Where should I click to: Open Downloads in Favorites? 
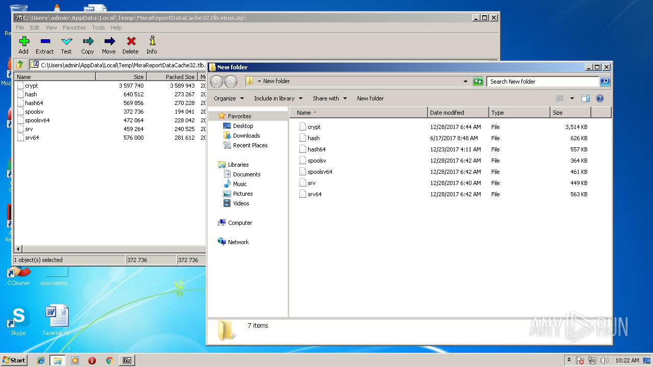coord(246,136)
